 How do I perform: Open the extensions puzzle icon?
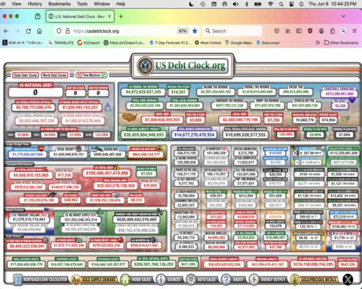click(x=332, y=31)
